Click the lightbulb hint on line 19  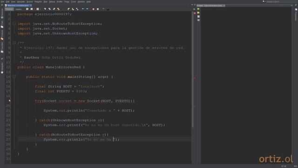click(x=9, y=101)
